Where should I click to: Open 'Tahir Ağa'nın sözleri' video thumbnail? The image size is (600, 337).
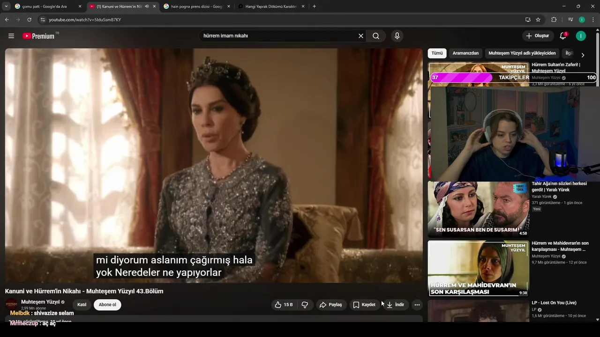click(479, 209)
